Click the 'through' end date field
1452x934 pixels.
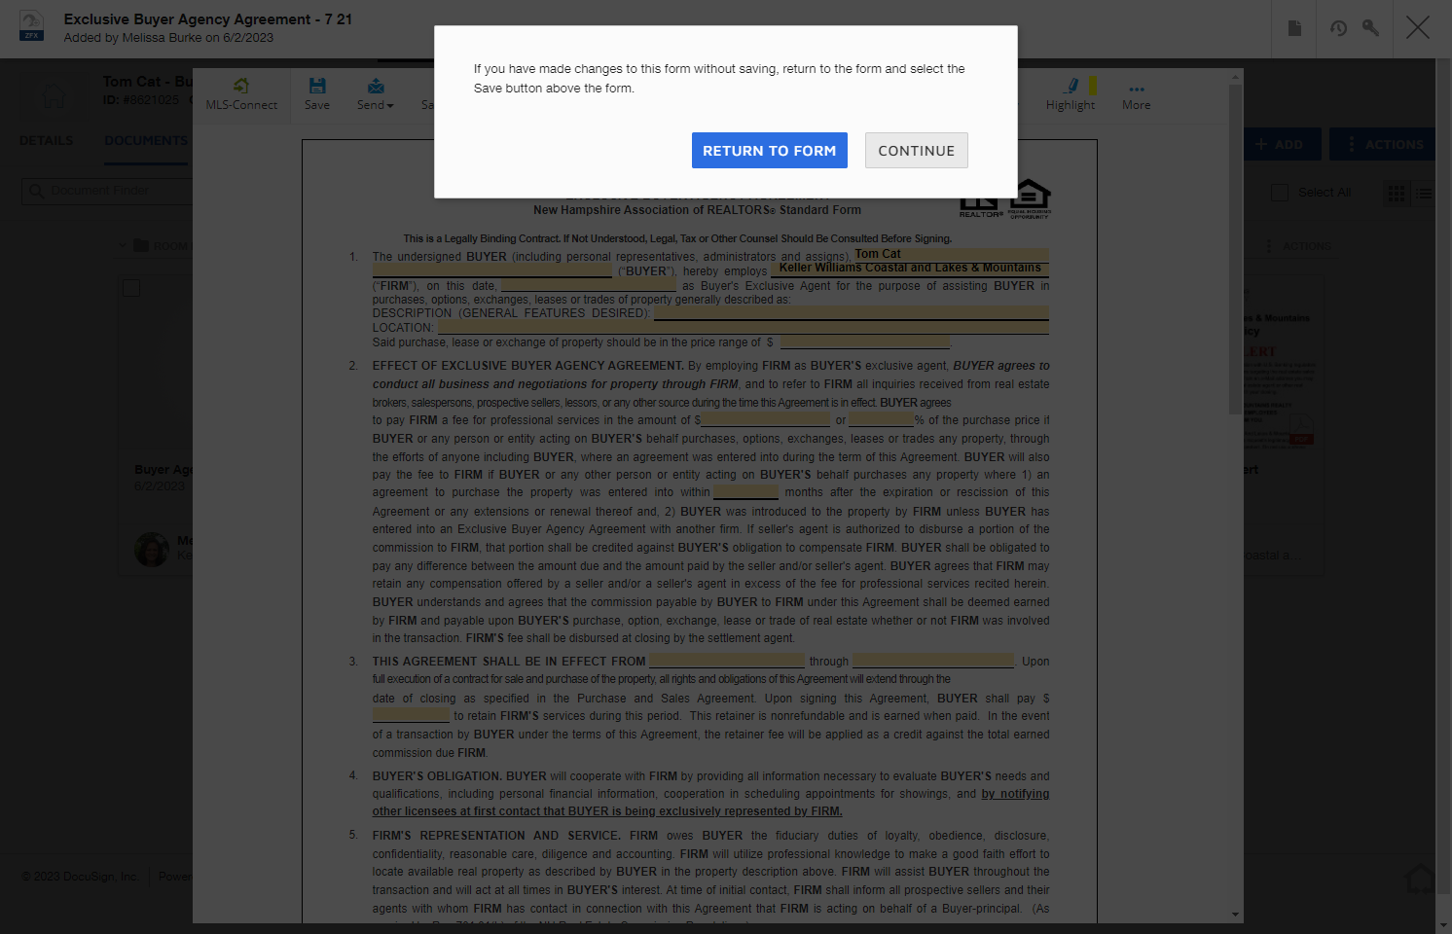point(933,662)
